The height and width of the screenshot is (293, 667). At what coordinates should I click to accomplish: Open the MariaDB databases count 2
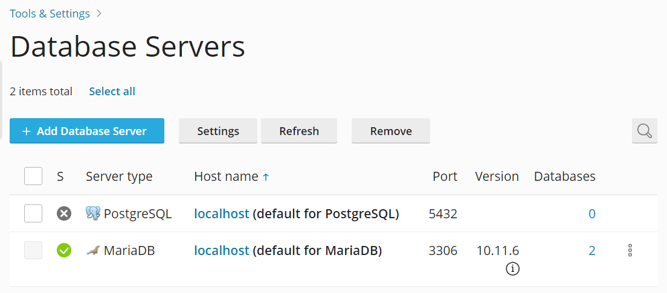coord(592,250)
